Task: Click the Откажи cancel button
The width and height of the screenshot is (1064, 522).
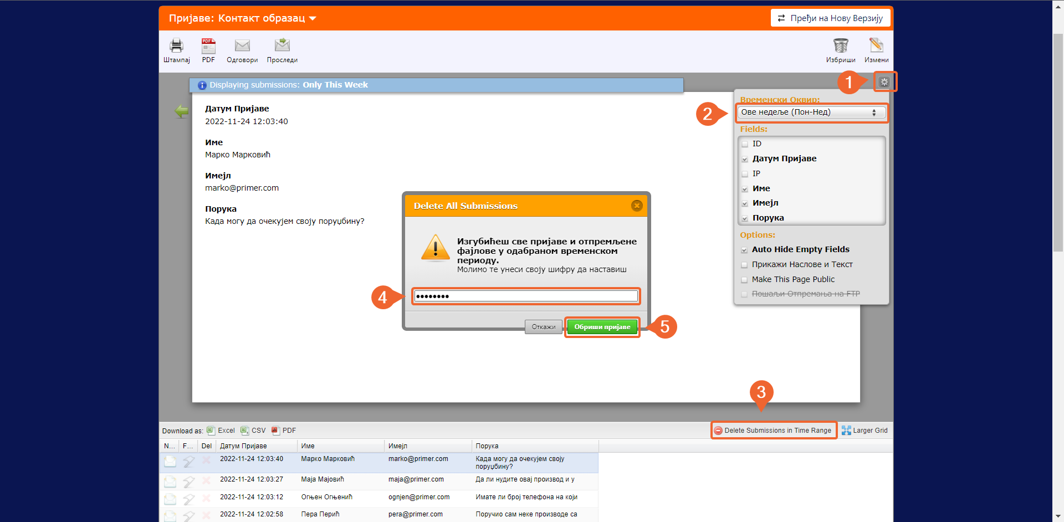Action: coord(543,327)
